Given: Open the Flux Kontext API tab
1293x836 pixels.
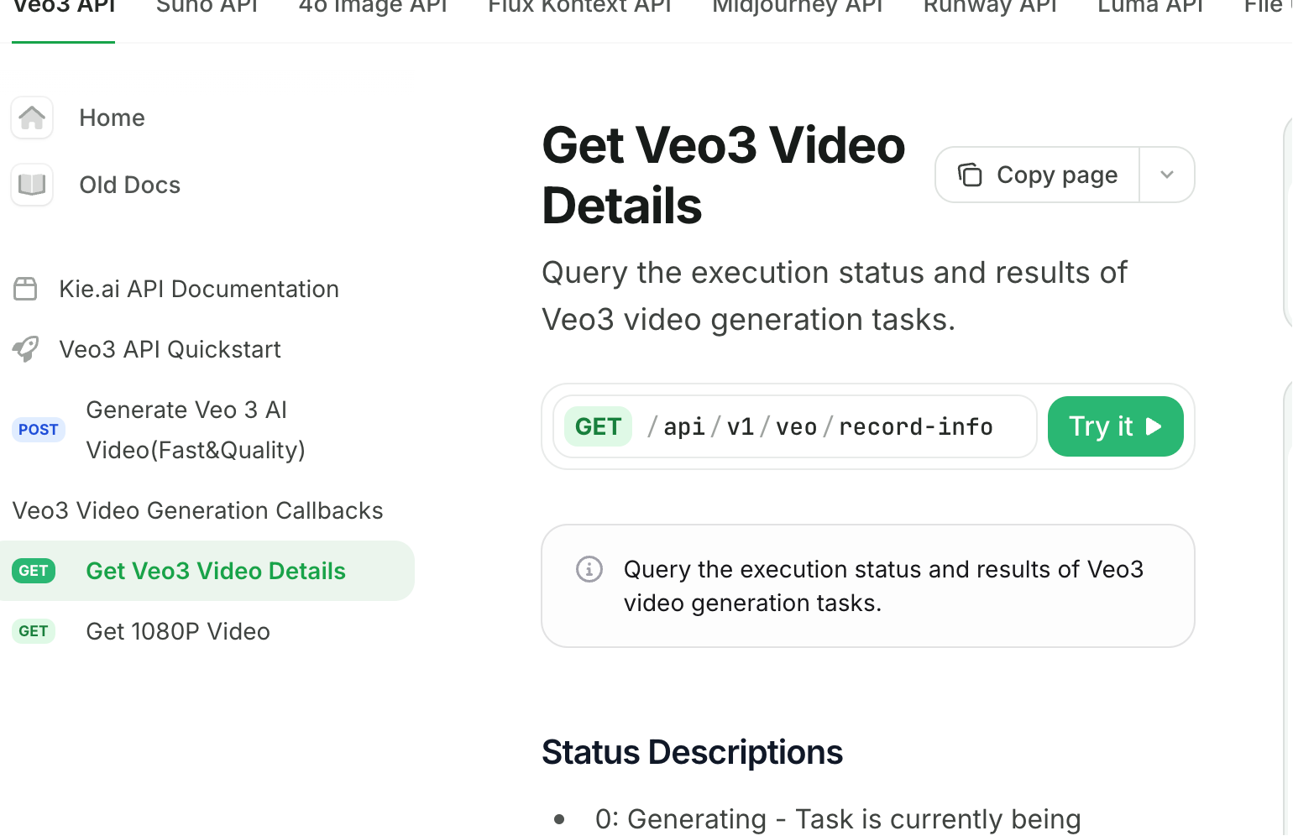Looking at the screenshot, I should pyautogui.click(x=580, y=8).
